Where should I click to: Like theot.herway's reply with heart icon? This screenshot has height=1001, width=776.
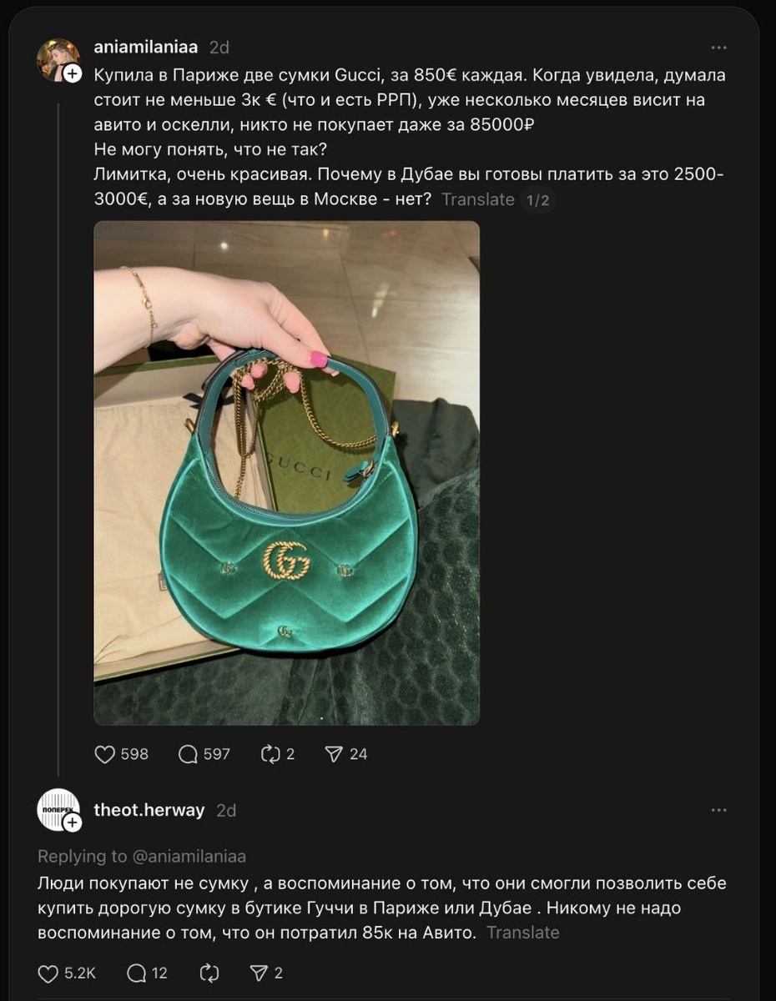tap(48, 973)
